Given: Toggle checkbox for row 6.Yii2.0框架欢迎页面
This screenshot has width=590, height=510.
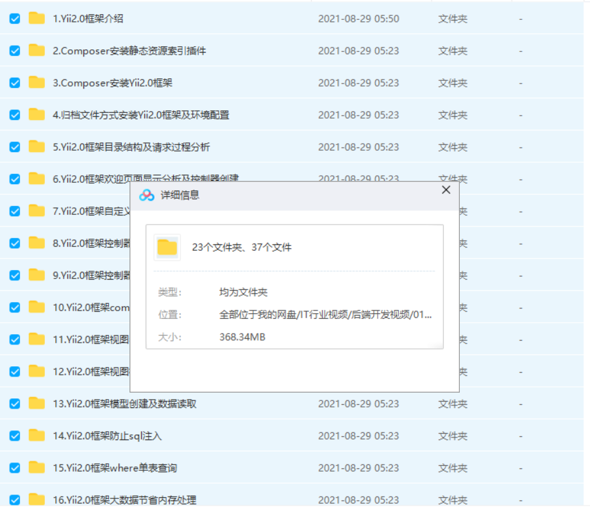Looking at the screenshot, I should (15, 179).
